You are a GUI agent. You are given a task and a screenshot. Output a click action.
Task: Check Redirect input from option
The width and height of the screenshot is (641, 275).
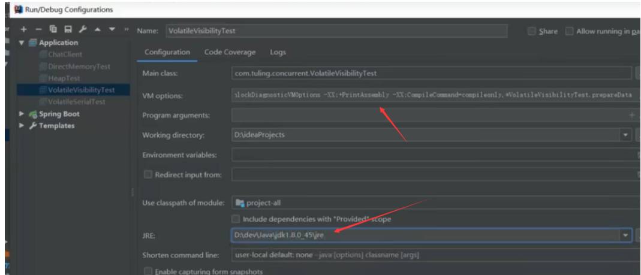148,175
